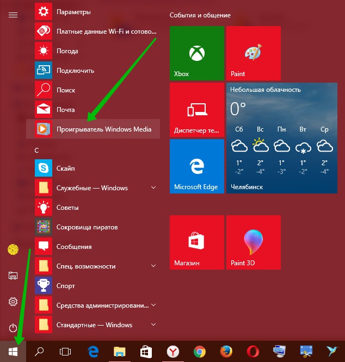This screenshot has height=362, width=345.
Task: Open the computer monitor taskbar icon
Action: coord(279,351)
